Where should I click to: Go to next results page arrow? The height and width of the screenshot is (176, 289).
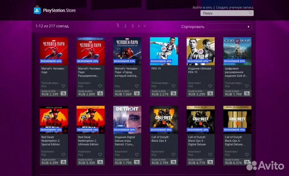(139, 26)
